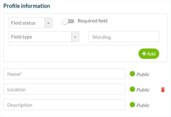Expand Field type using its arrow
Viewport: 171px width, 117px height.
[75, 37]
